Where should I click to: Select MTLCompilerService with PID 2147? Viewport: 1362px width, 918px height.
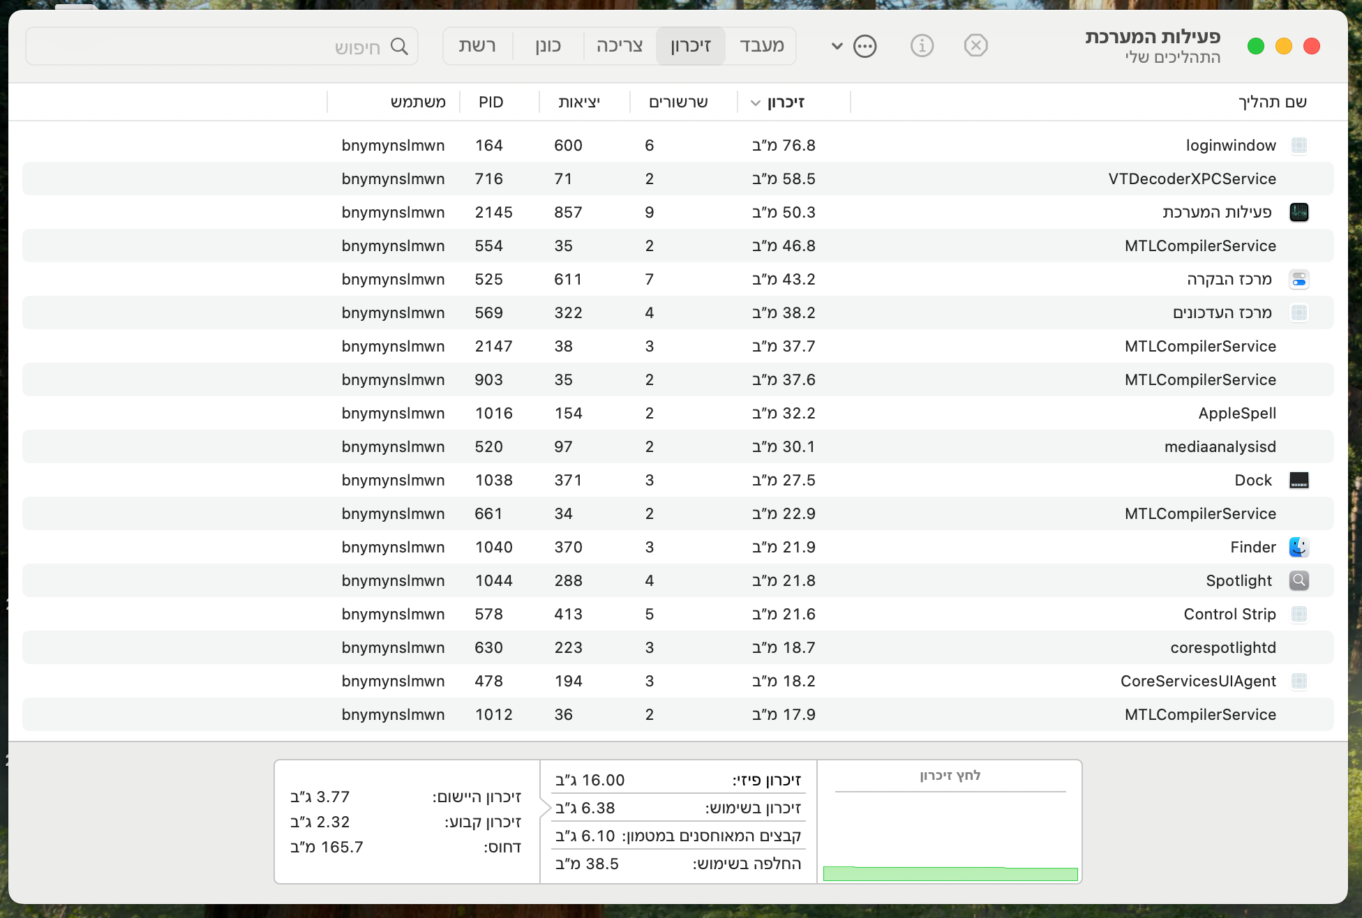(1200, 346)
